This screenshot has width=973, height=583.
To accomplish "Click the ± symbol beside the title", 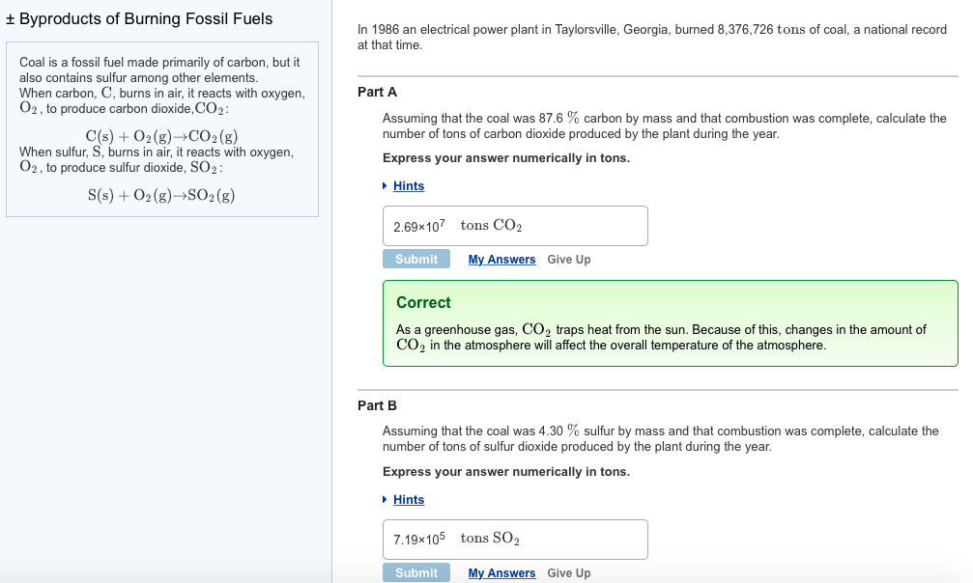I will click(10, 19).
